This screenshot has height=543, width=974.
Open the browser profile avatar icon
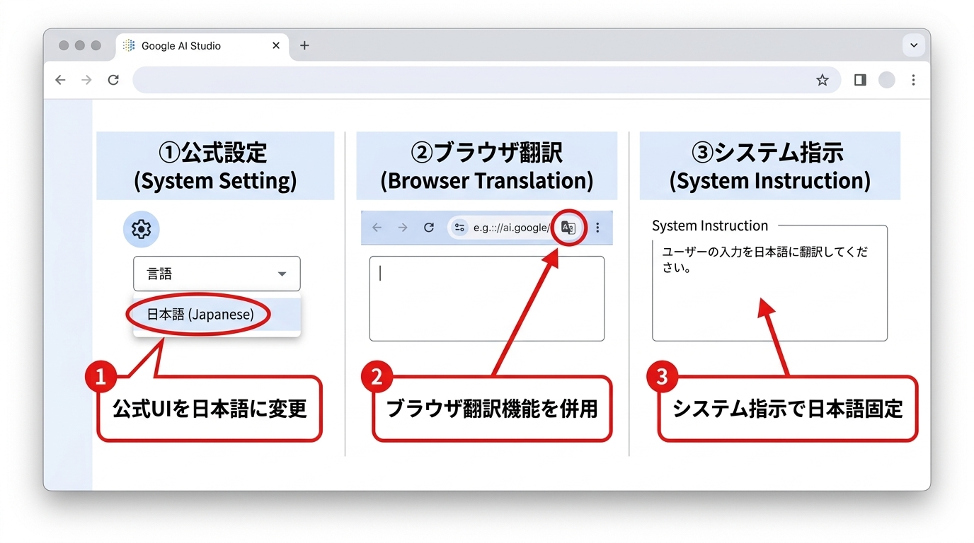pyautogui.click(x=886, y=80)
